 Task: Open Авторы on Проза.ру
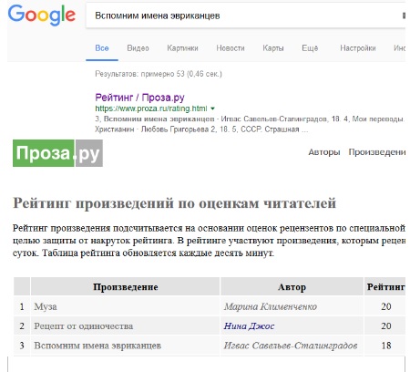coord(324,152)
